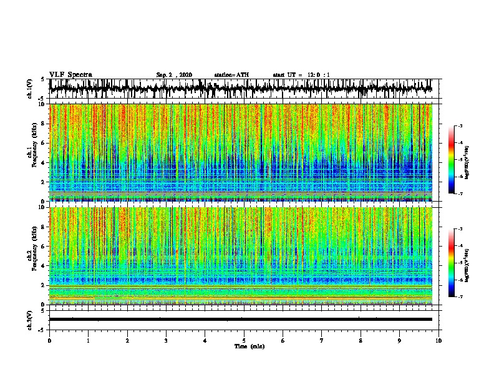
Task: Click the ch.2 colorbar log(PSD) label
Action: click(467, 265)
